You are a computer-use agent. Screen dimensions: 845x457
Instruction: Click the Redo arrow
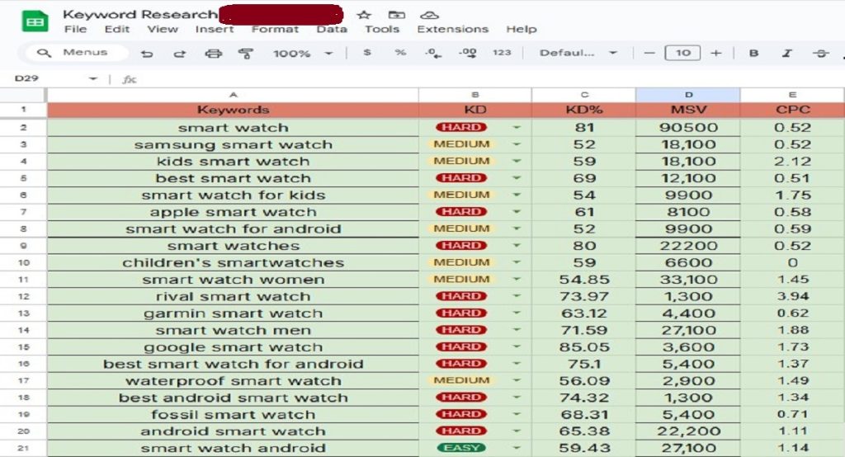[x=180, y=54]
